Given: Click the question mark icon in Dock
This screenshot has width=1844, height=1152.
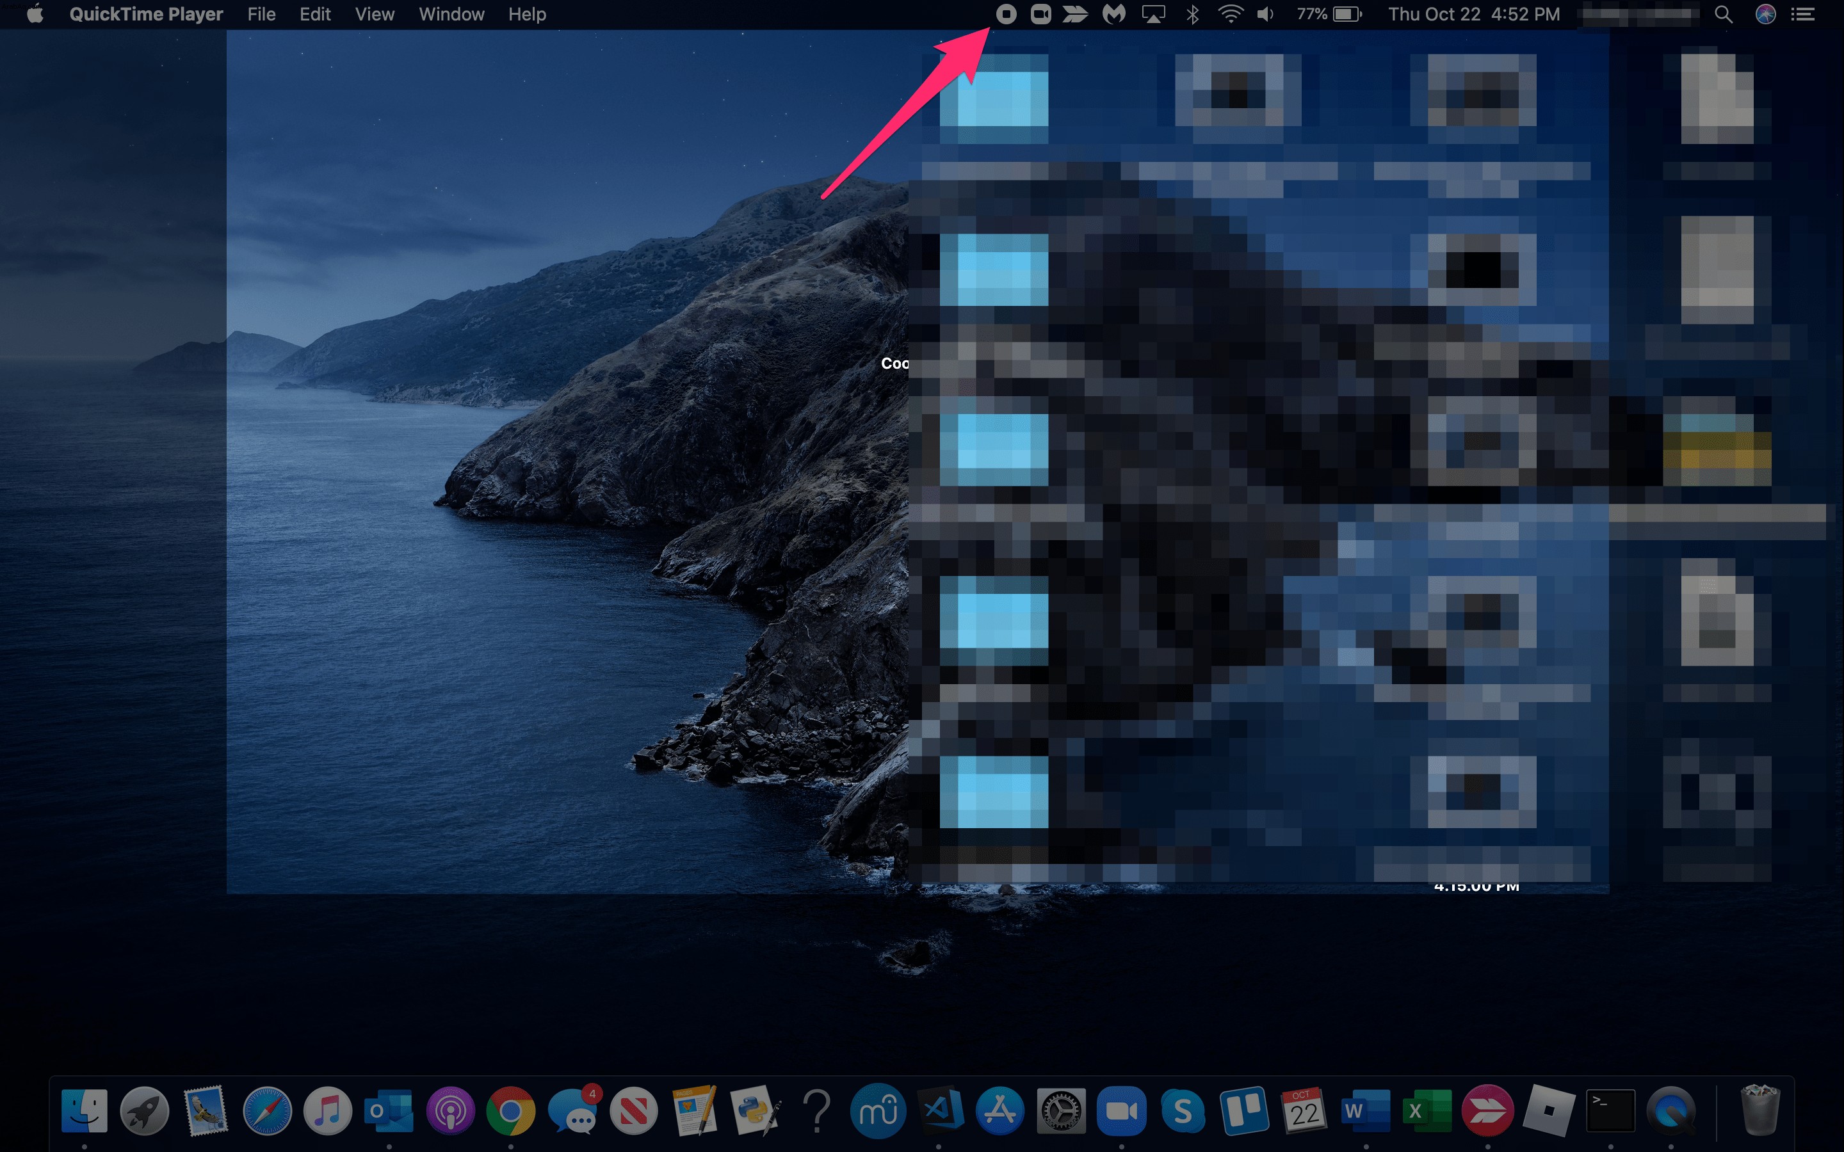Looking at the screenshot, I should [817, 1110].
